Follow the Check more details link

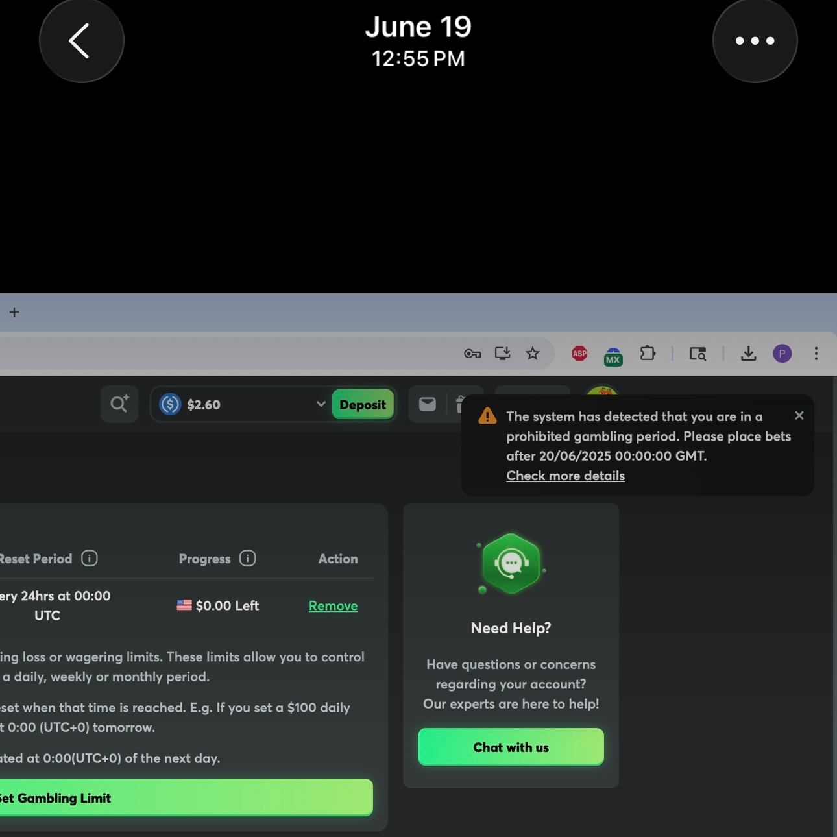click(565, 476)
